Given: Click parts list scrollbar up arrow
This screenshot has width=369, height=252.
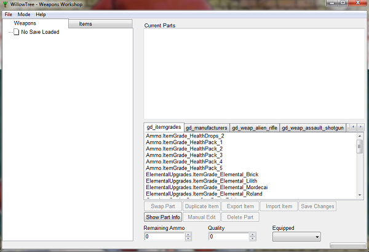Looking at the screenshot, I should pos(360,136).
